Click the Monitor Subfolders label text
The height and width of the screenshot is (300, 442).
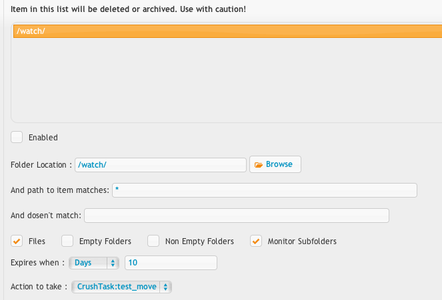tap(302, 241)
